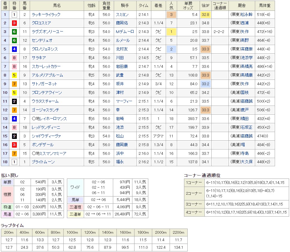
Task: Select 三連単 payout 26,480円
Action: [x=122, y=214]
